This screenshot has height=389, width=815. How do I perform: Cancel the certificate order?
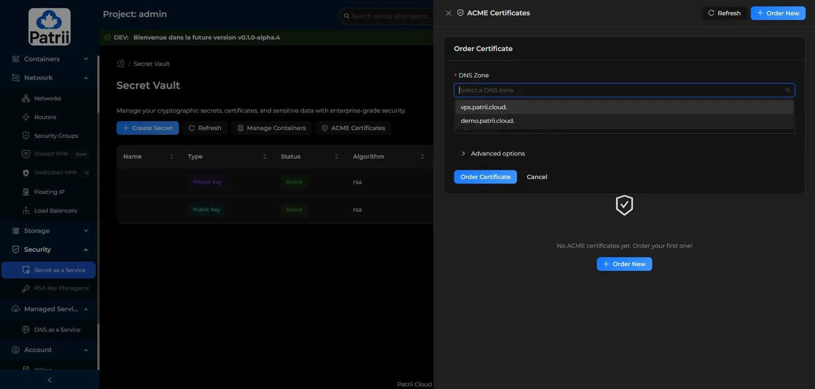pyautogui.click(x=537, y=177)
